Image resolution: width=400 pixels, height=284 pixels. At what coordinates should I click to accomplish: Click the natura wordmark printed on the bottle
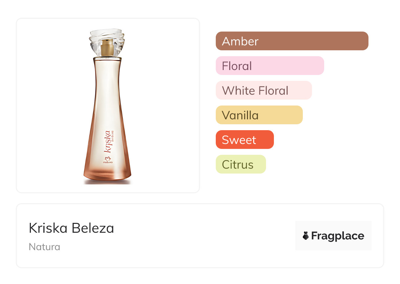[x=108, y=162]
